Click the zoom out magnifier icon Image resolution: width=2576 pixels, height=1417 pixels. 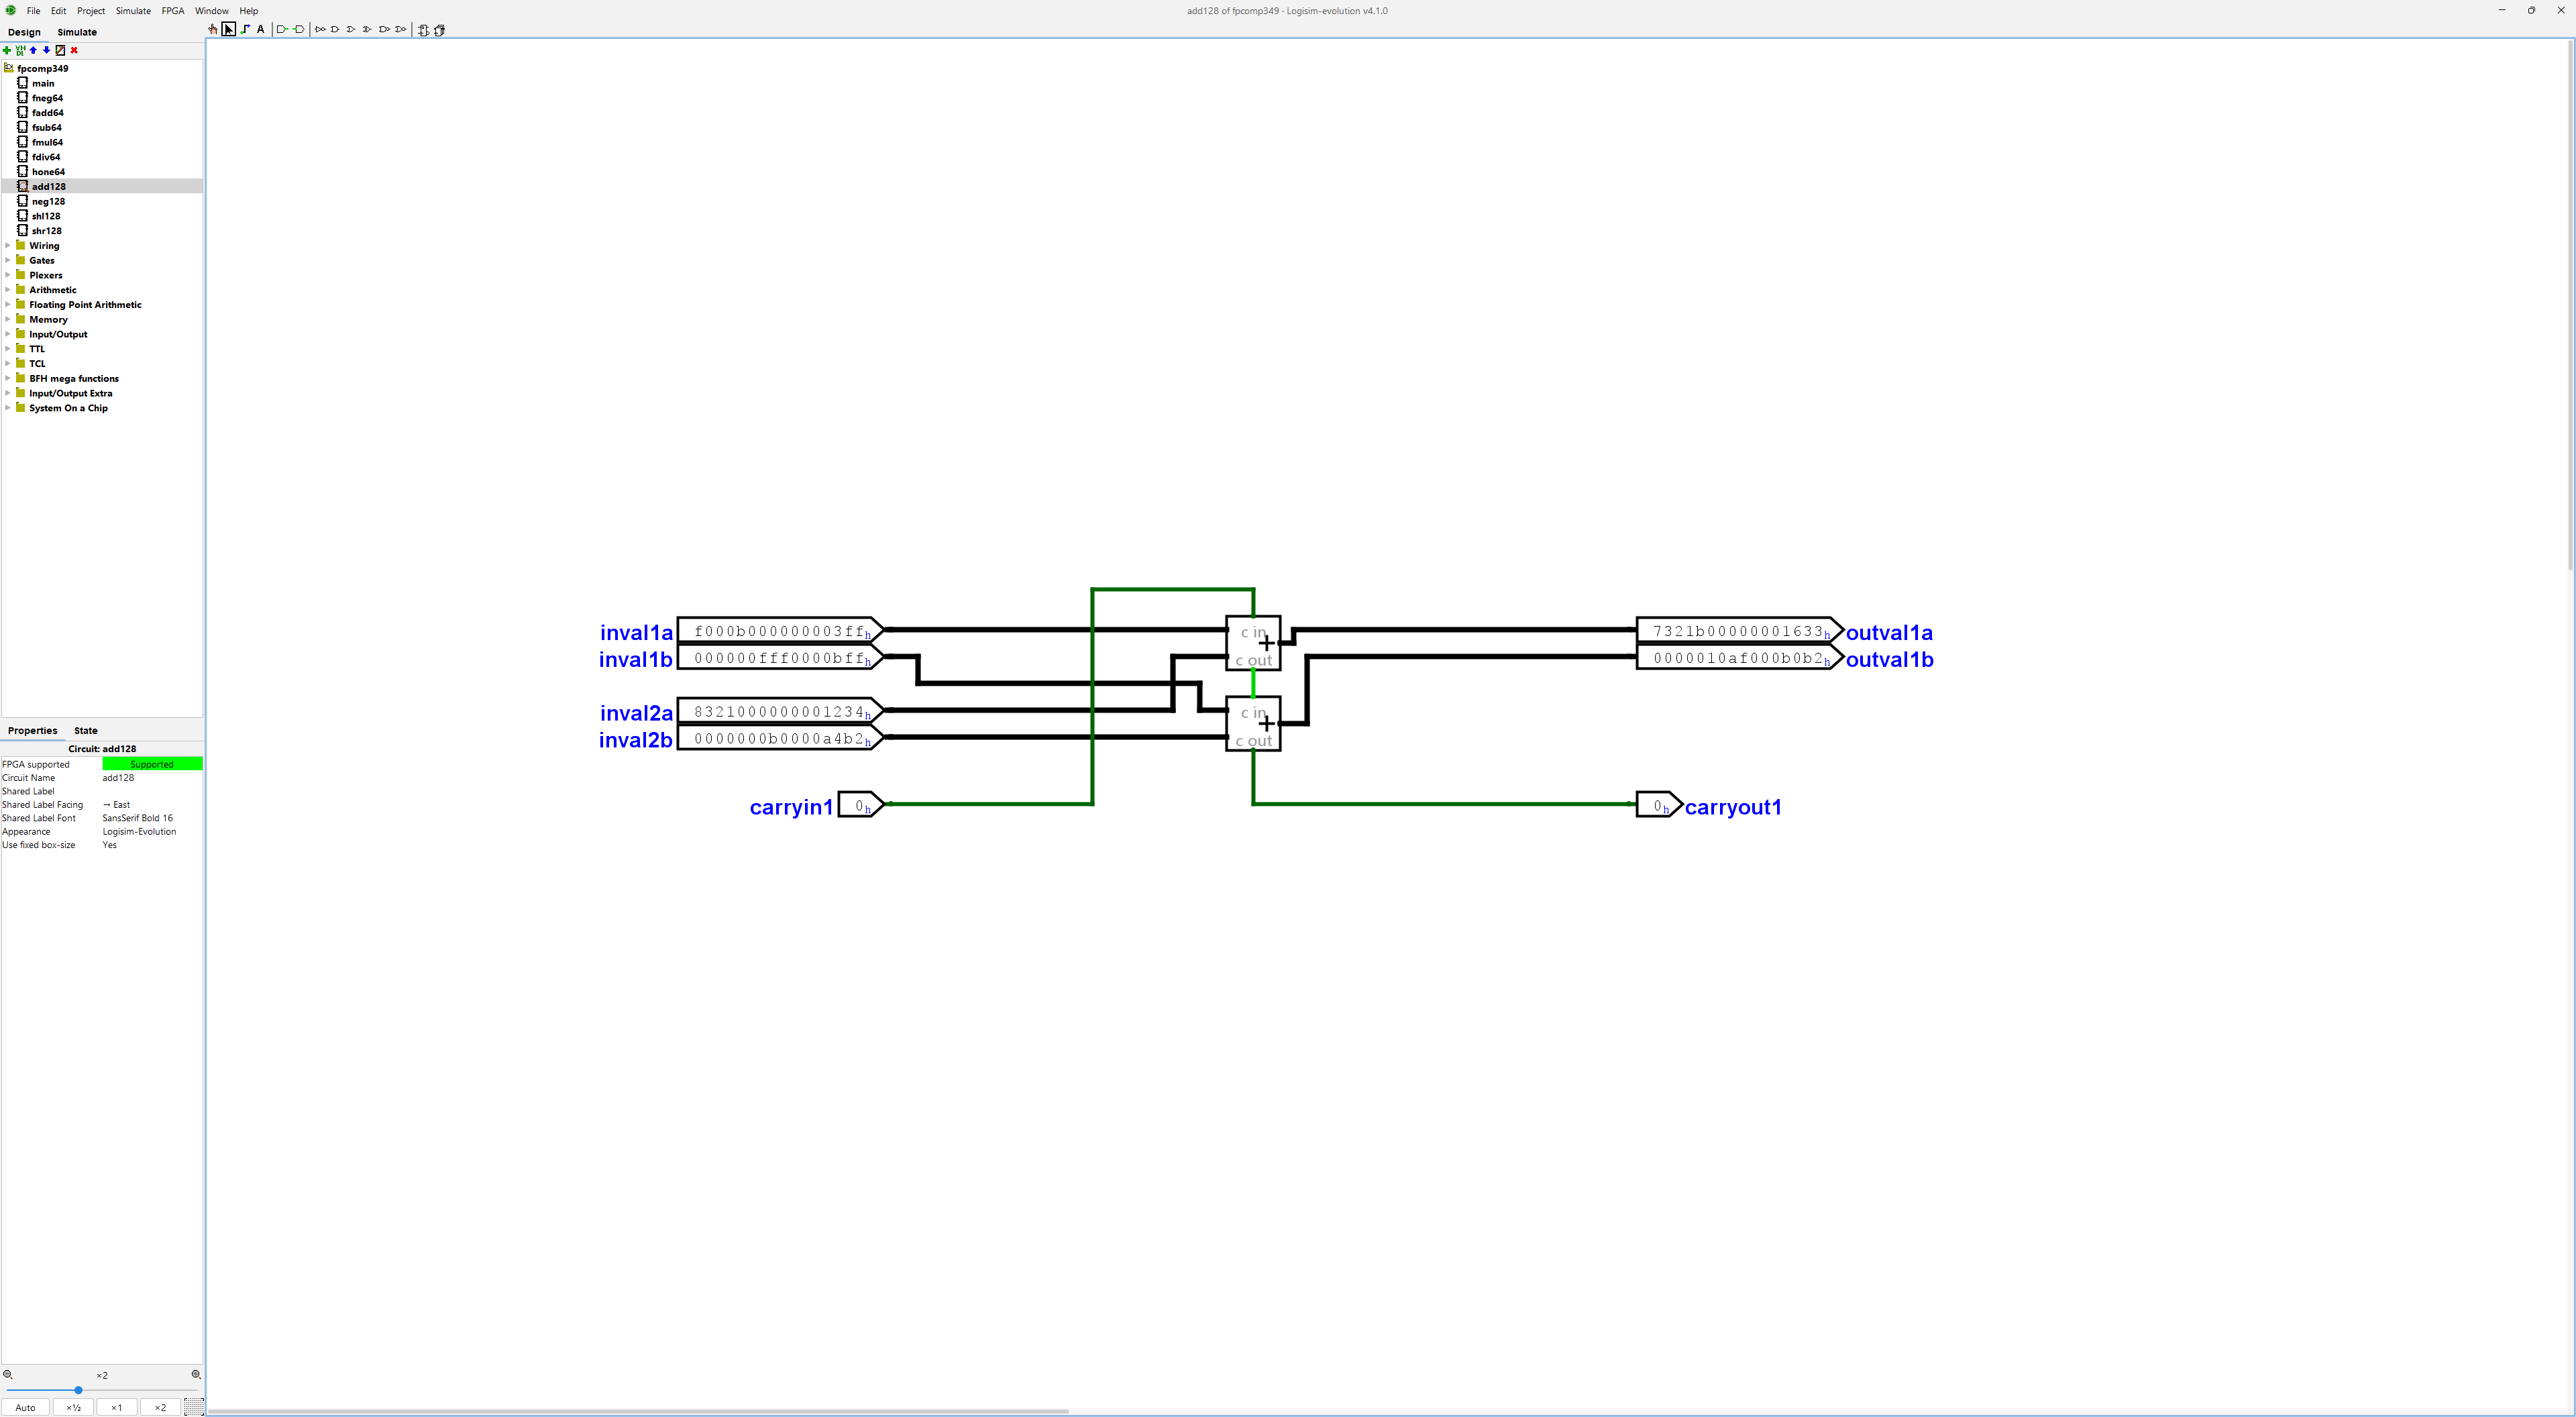click(x=8, y=1375)
